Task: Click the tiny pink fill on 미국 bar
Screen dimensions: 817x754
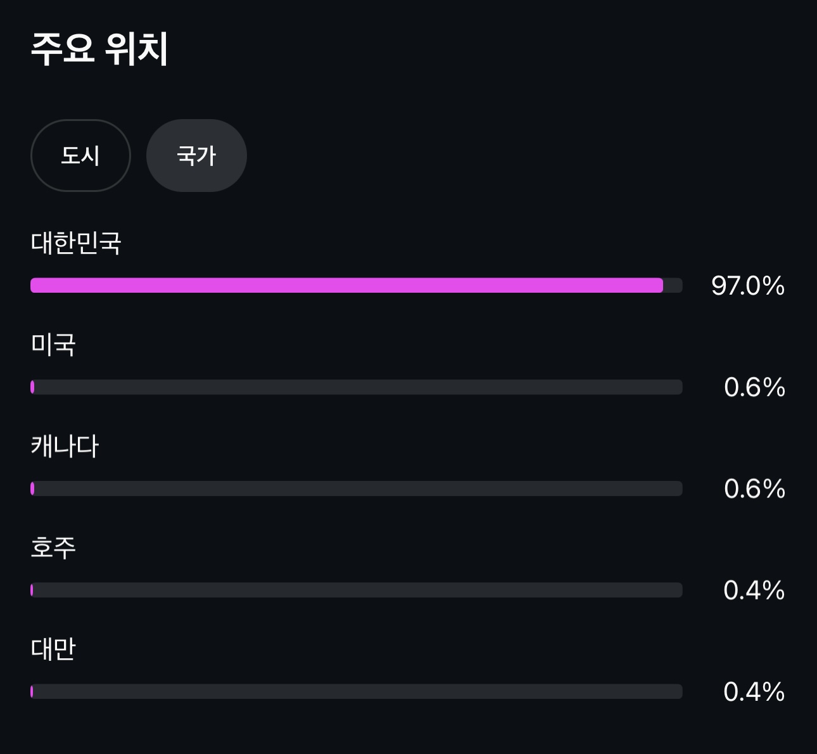Action: pyautogui.click(x=32, y=387)
